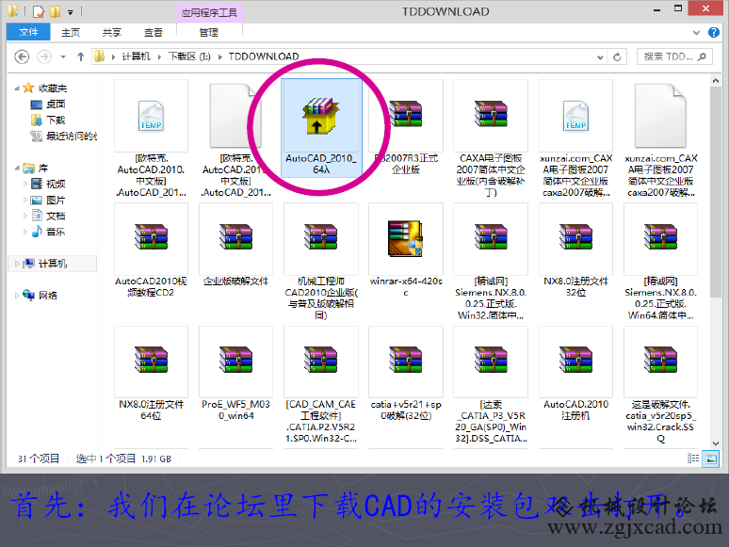This screenshot has height=547, width=729.
Task: Click 计算机 in the address path
Action: click(x=137, y=56)
